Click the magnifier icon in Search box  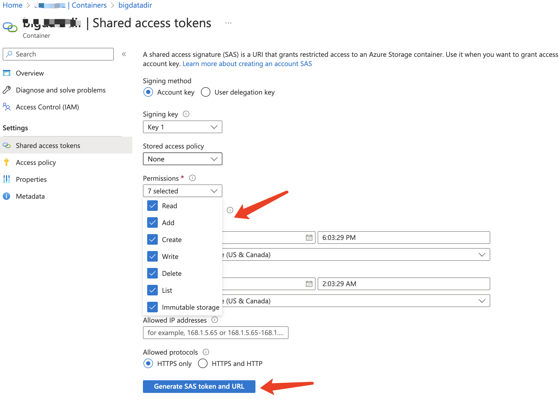point(9,54)
